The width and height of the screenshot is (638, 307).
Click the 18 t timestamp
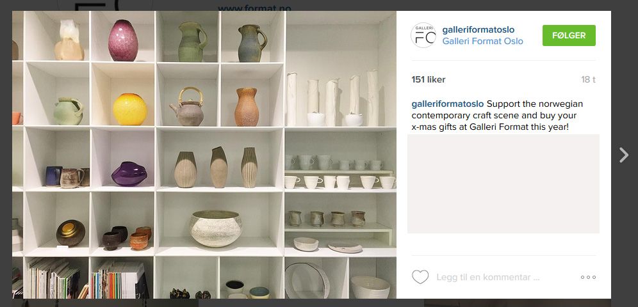pos(588,79)
